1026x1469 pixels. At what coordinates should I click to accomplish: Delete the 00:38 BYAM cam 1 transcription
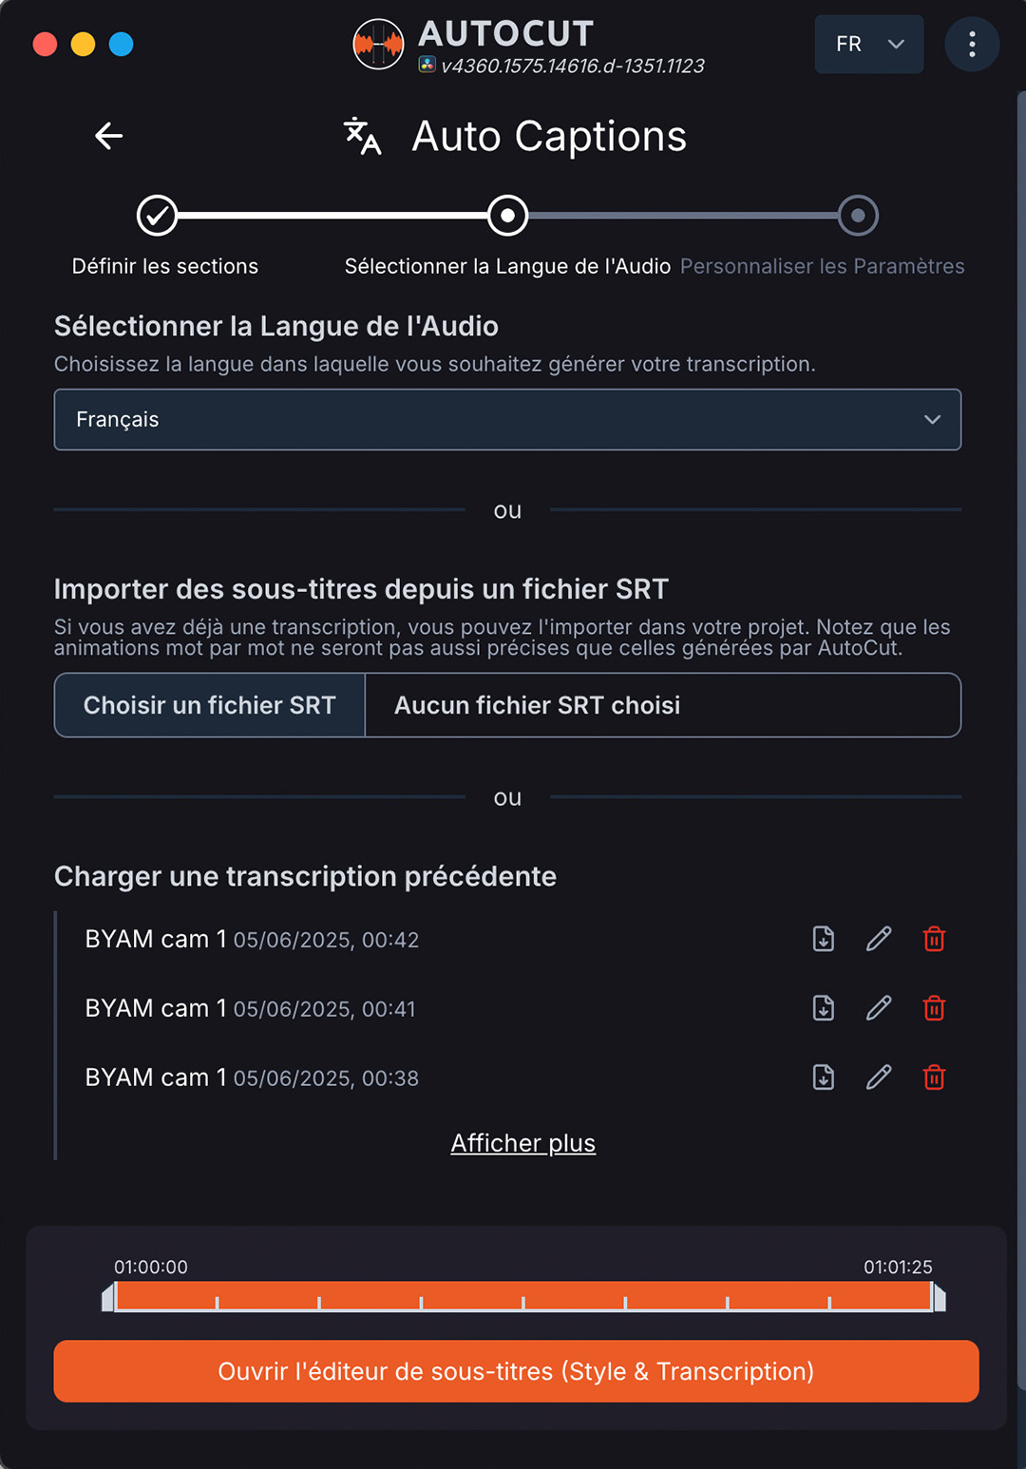[x=934, y=1078]
